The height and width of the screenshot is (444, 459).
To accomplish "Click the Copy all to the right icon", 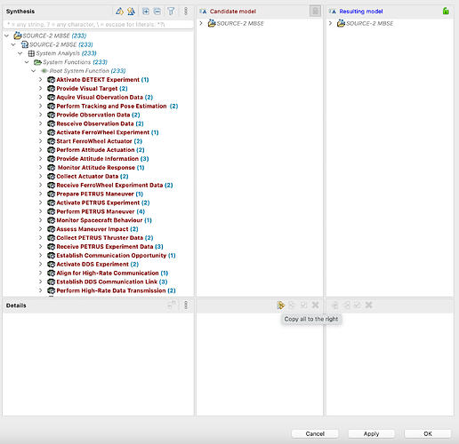I will 280,305.
